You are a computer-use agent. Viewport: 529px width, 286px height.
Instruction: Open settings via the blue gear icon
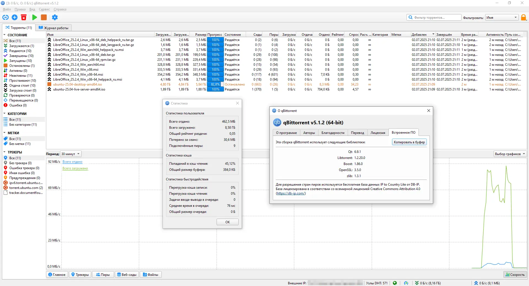[x=55, y=17]
